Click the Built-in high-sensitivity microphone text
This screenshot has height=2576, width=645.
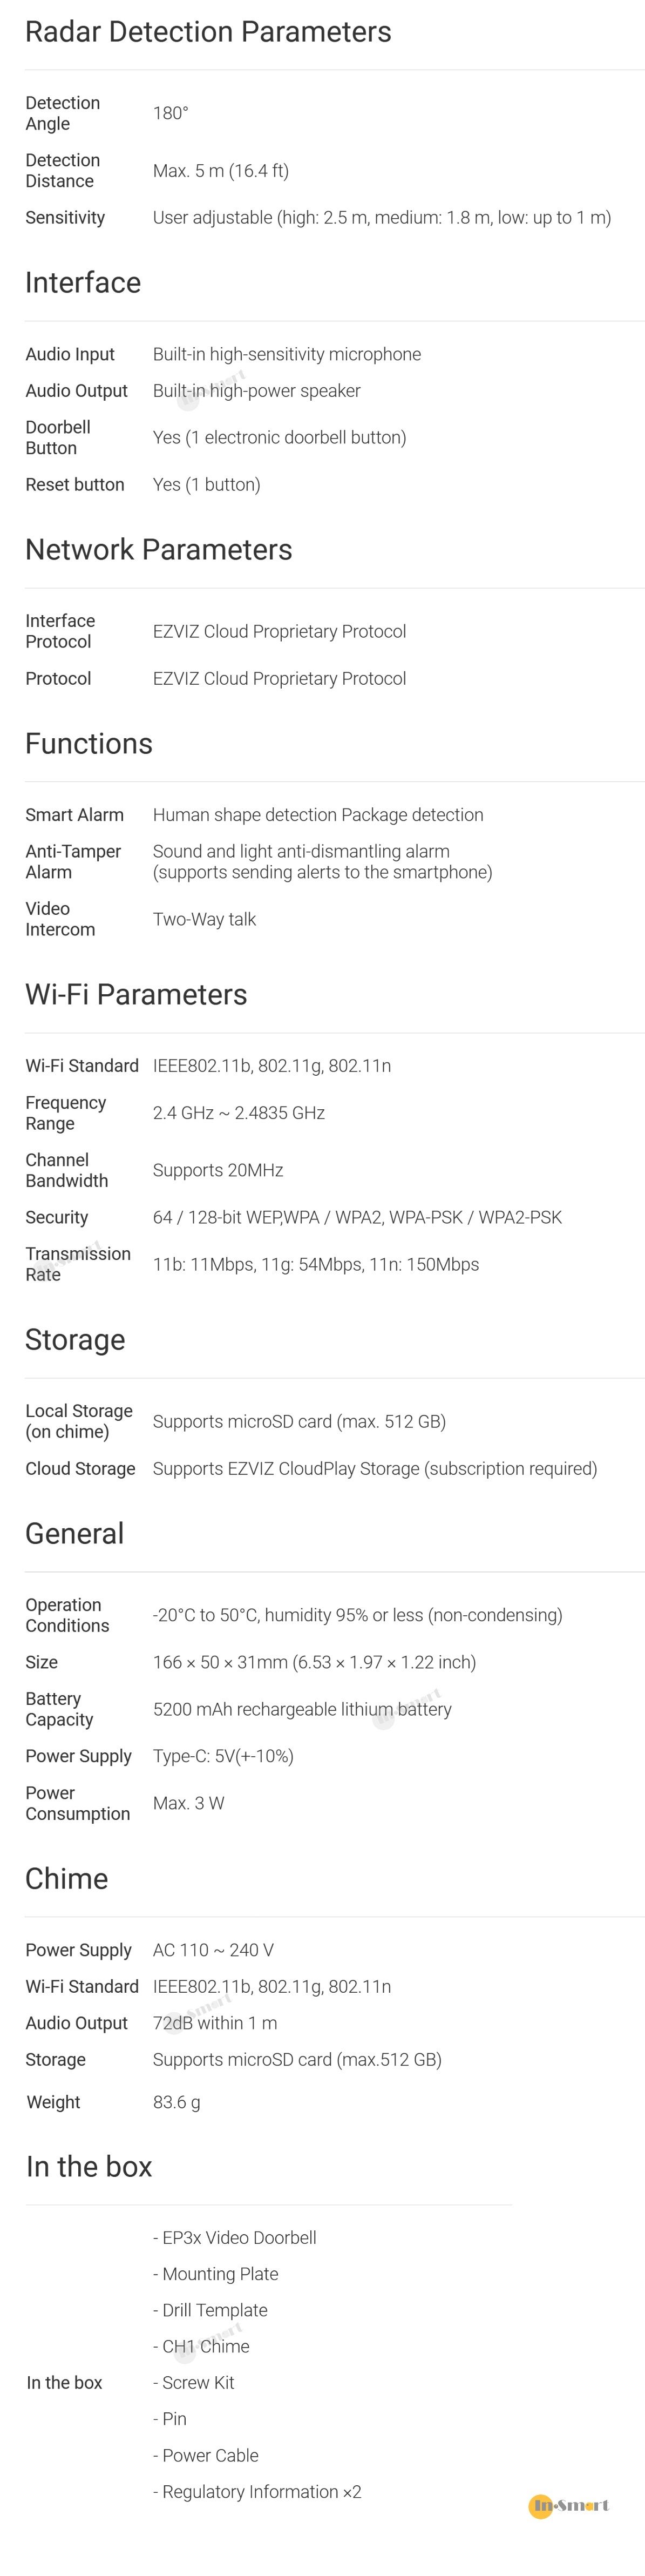286,355
